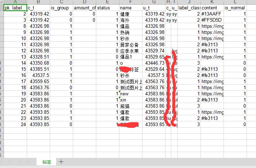Select 秒杀 in the pk_label 10 row
Screen dimensions: 256x168
[x=131, y=39]
